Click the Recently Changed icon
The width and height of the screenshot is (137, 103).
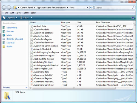[4, 39]
